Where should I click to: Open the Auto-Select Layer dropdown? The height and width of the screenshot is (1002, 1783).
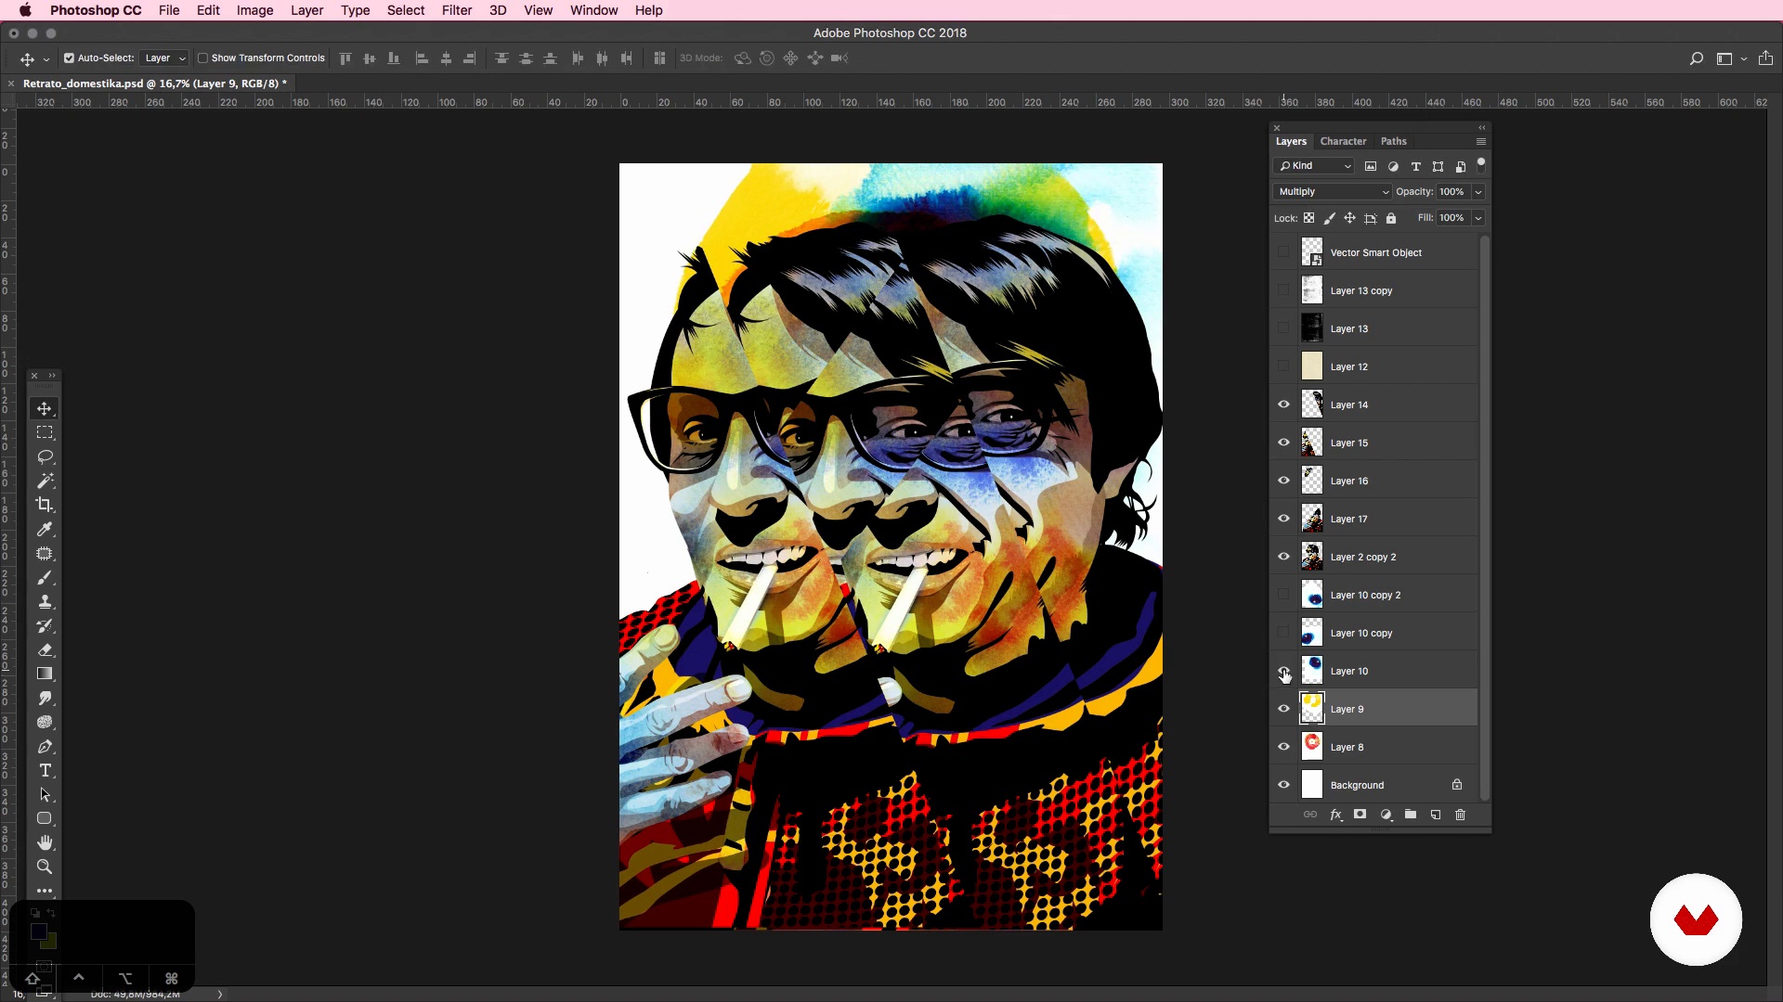coord(164,58)
